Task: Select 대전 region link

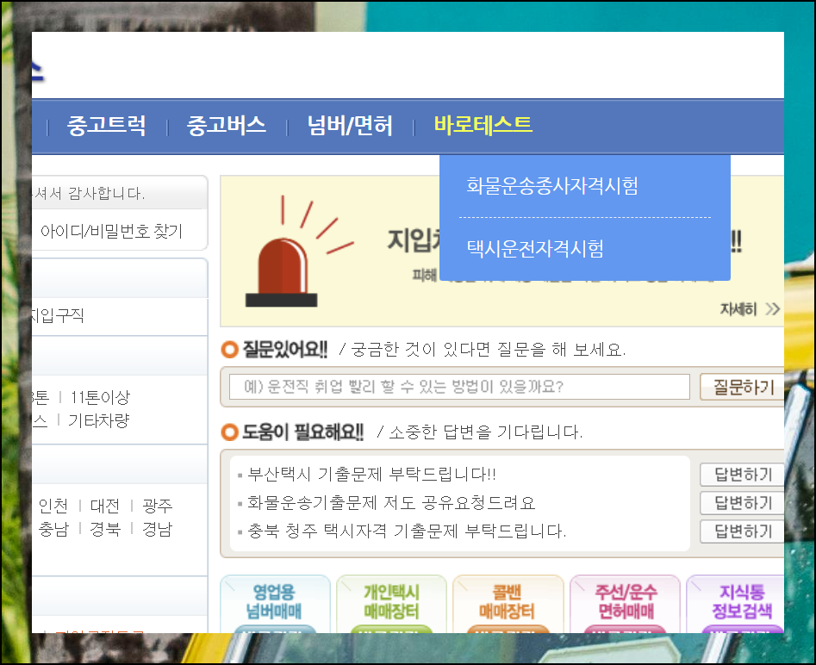Action: (x=105, y=506)
